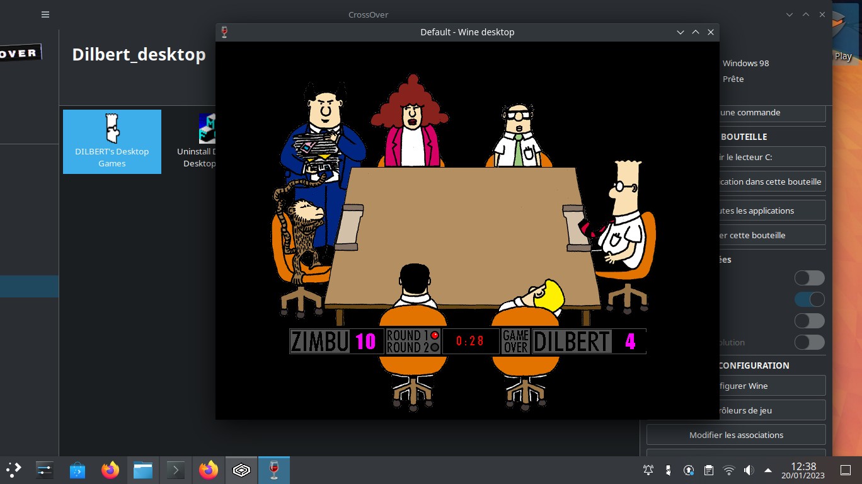Click the 'Prête' status text

pos(733,79)
